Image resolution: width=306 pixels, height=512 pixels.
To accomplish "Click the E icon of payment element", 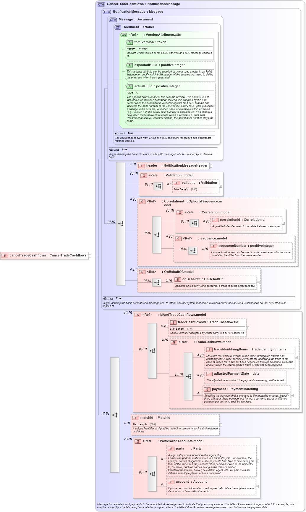I will click(207, 389).
